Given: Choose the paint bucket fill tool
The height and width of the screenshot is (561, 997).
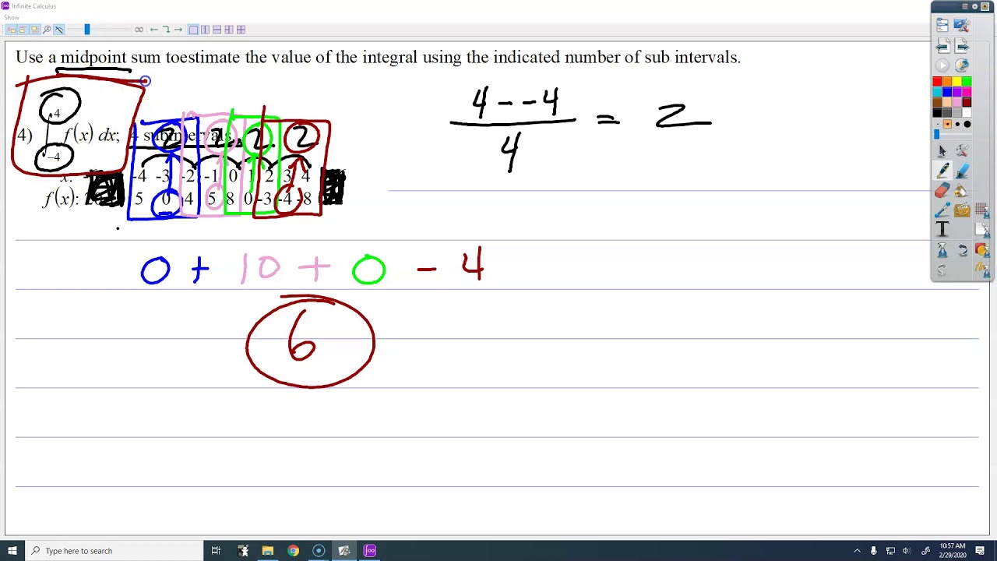Looking at the screenshot, I should 963,191.
